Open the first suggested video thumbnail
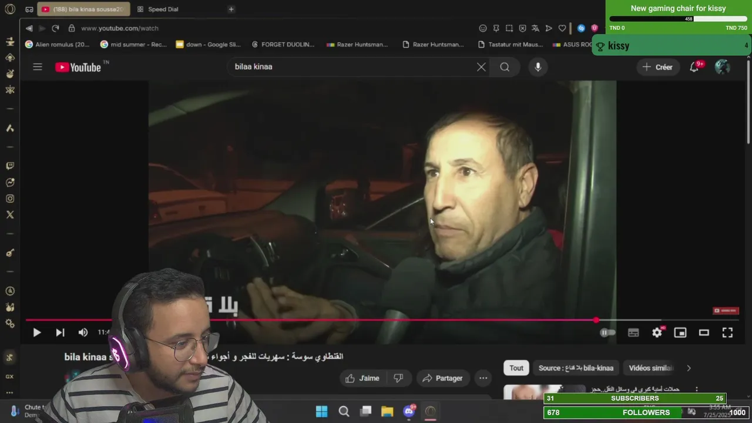Screen dimensions: 752x423 tap(544, 392)
